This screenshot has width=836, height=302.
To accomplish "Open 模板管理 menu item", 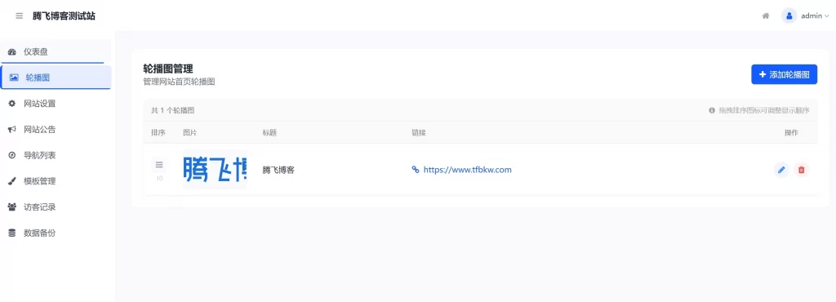I will coord(56,181).
